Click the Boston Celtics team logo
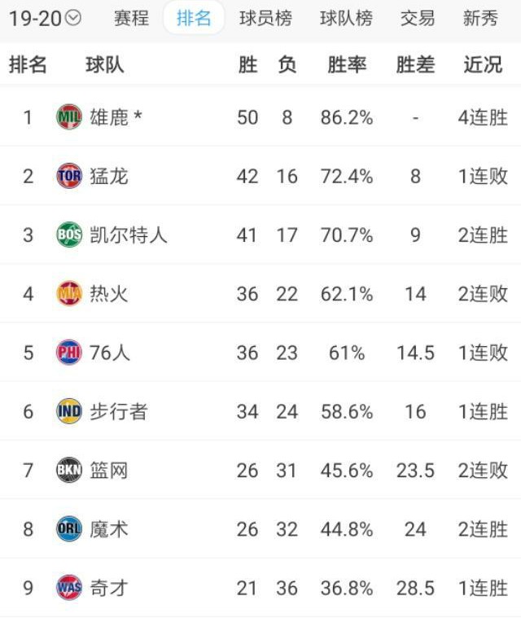 [x=69, y=235]
